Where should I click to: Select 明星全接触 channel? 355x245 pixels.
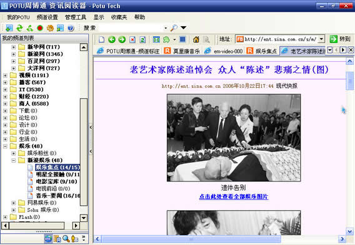[x=57, y=175]
